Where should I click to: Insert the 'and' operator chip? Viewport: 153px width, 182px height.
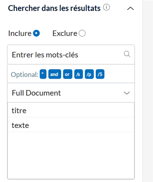55,74
